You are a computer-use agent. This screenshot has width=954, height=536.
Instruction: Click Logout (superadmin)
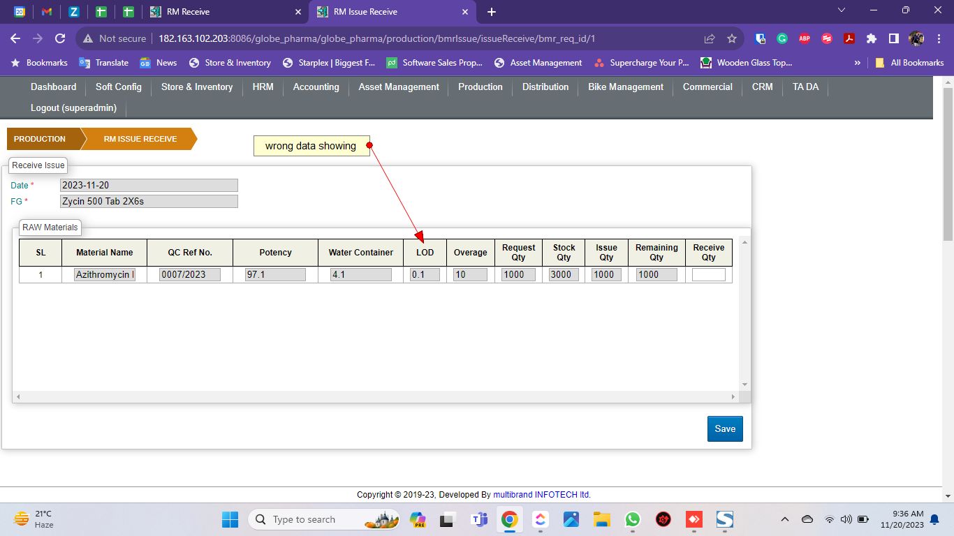(73, 108)
